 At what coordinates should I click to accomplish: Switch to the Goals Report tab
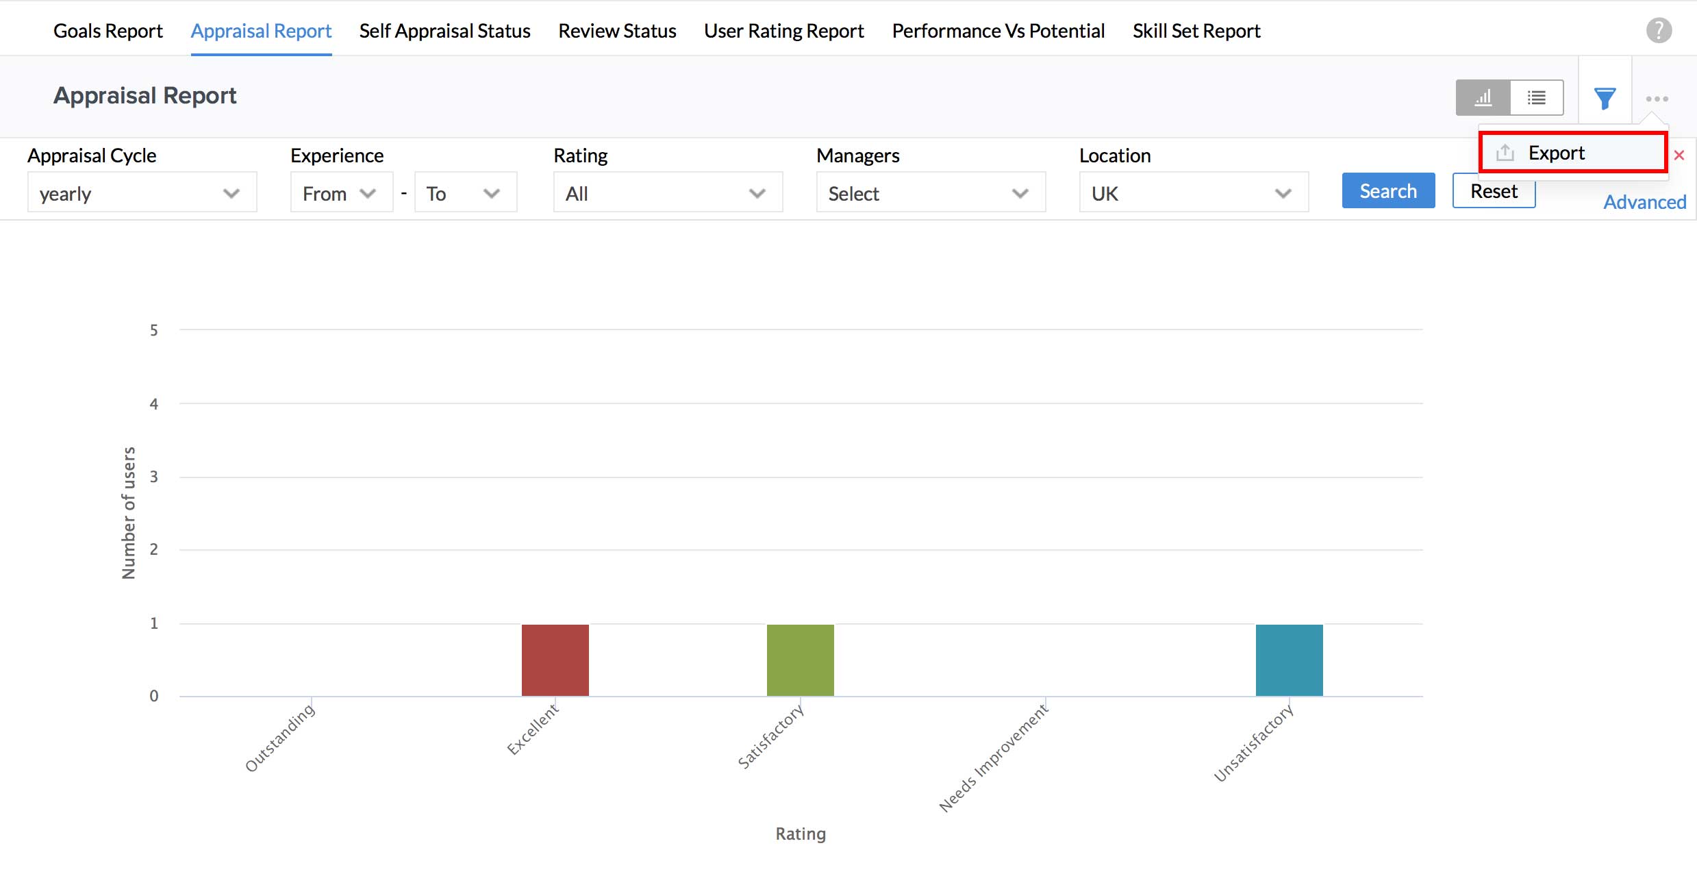click(x=108, y=31)
